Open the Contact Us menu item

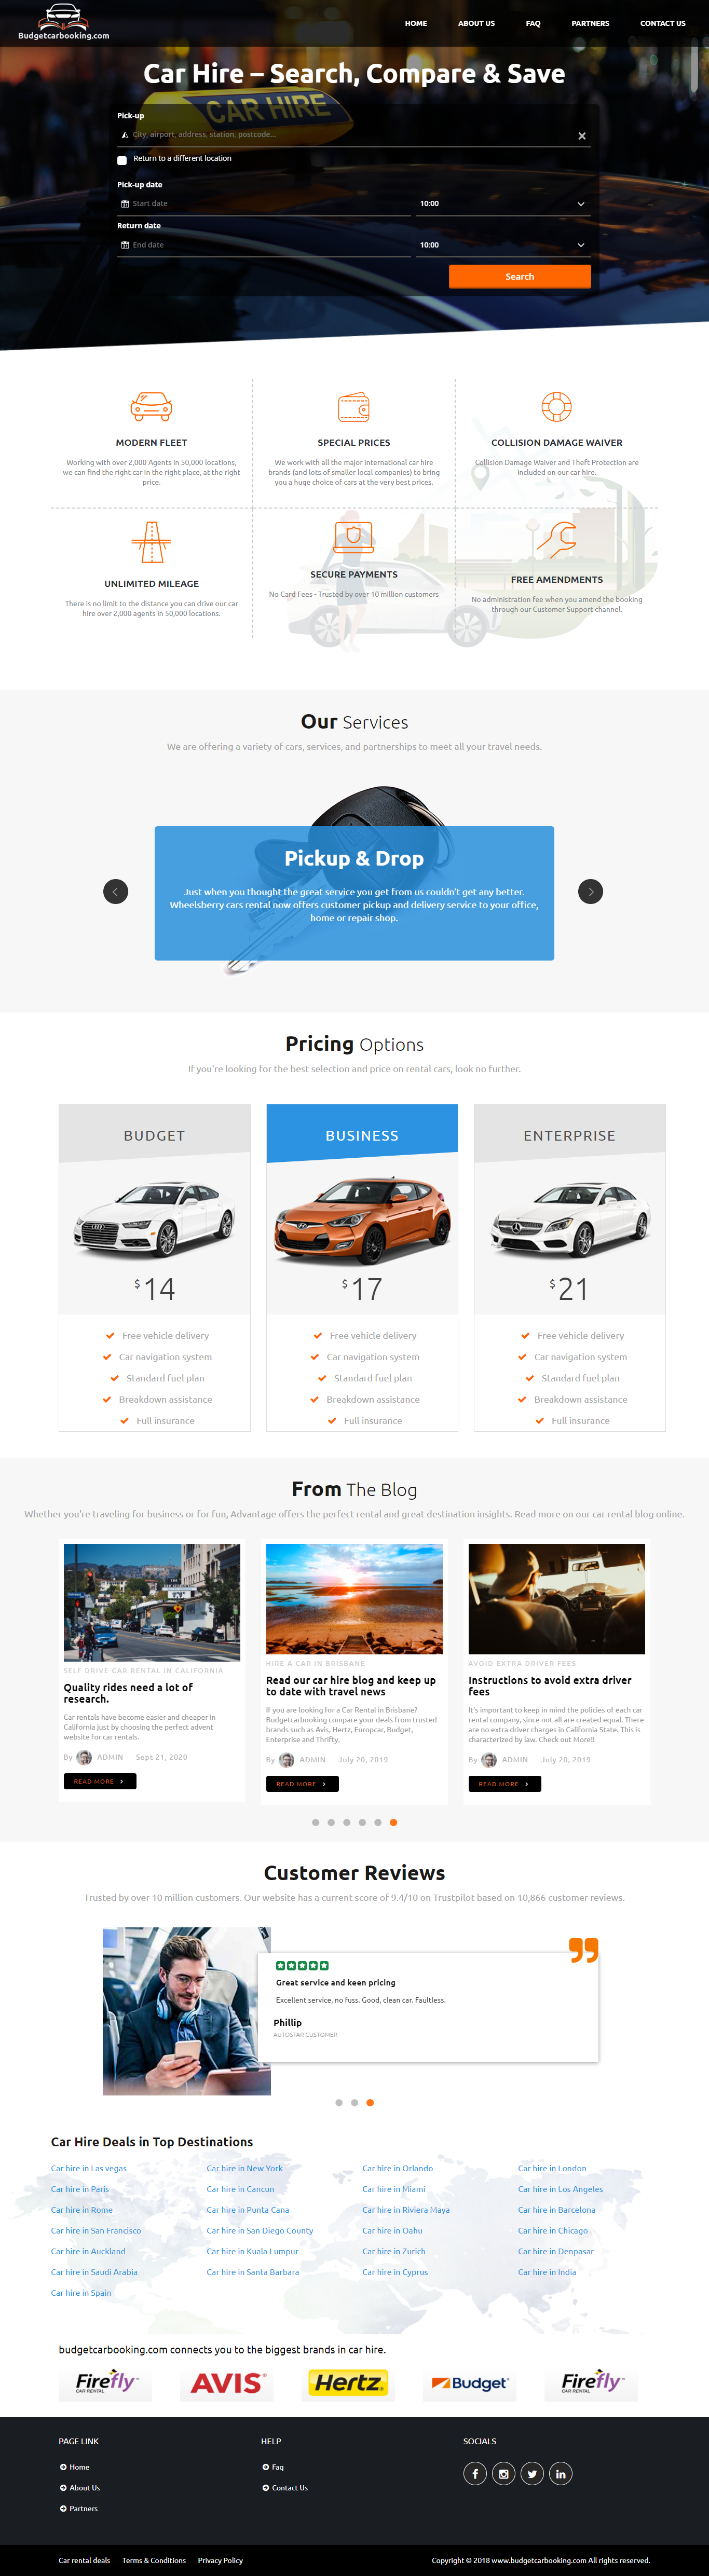point(663,23)
